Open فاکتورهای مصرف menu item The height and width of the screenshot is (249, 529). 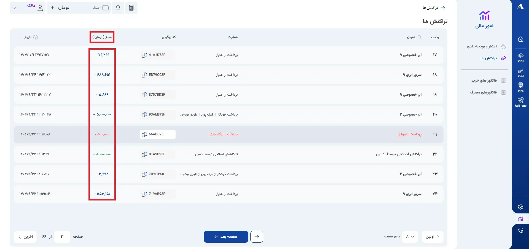[x=488, y=92]
